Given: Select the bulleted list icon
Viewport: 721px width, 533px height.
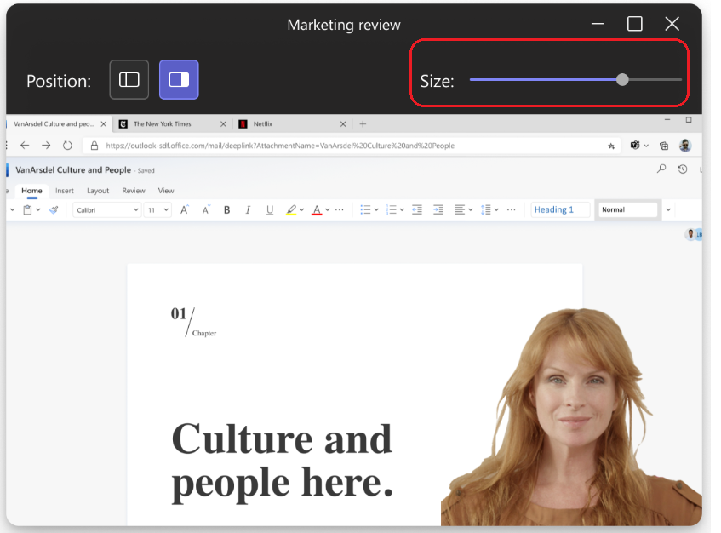Looking at the screenshot, I should click(x=364, y=209).
